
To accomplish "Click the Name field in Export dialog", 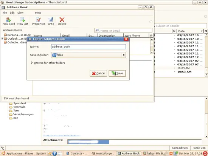I will click(x=88, y=47).
